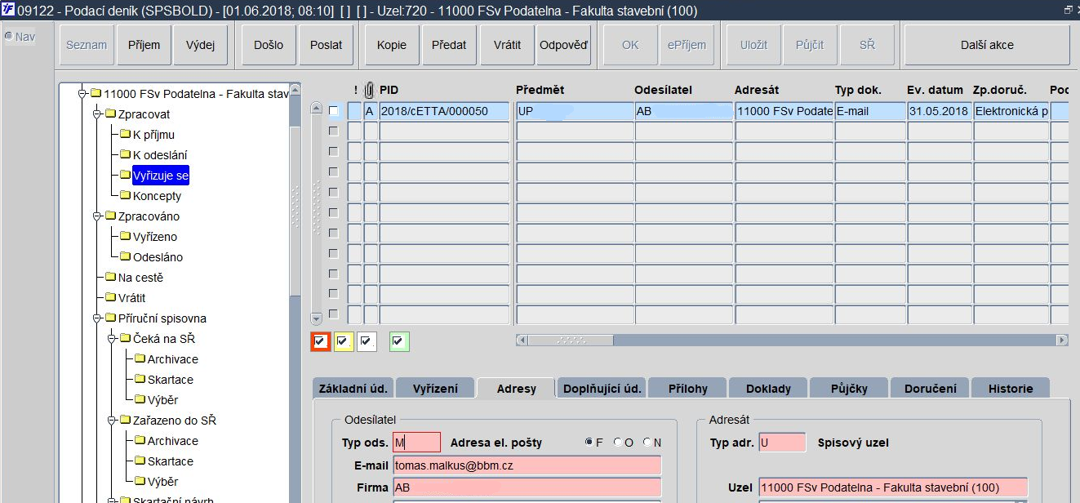This screenshot has height=503, width=1080.
Task: Select the N radio button for sender
Action: [647, 443]
